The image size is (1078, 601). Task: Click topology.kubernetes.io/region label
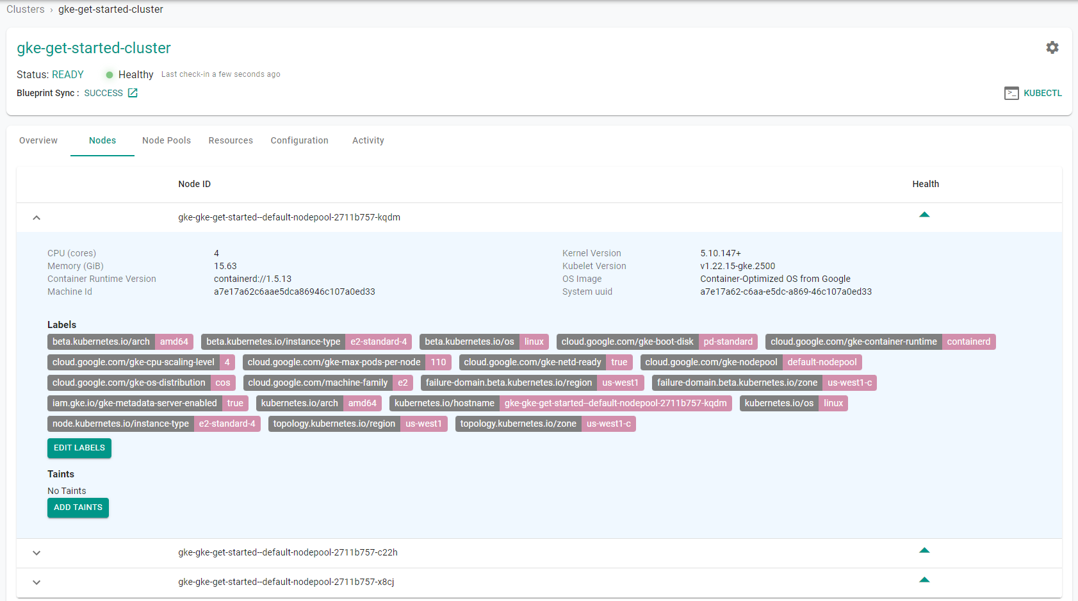(358, 424)
